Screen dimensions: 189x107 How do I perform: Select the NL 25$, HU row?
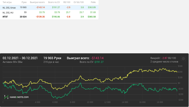[x=49, y=12]
